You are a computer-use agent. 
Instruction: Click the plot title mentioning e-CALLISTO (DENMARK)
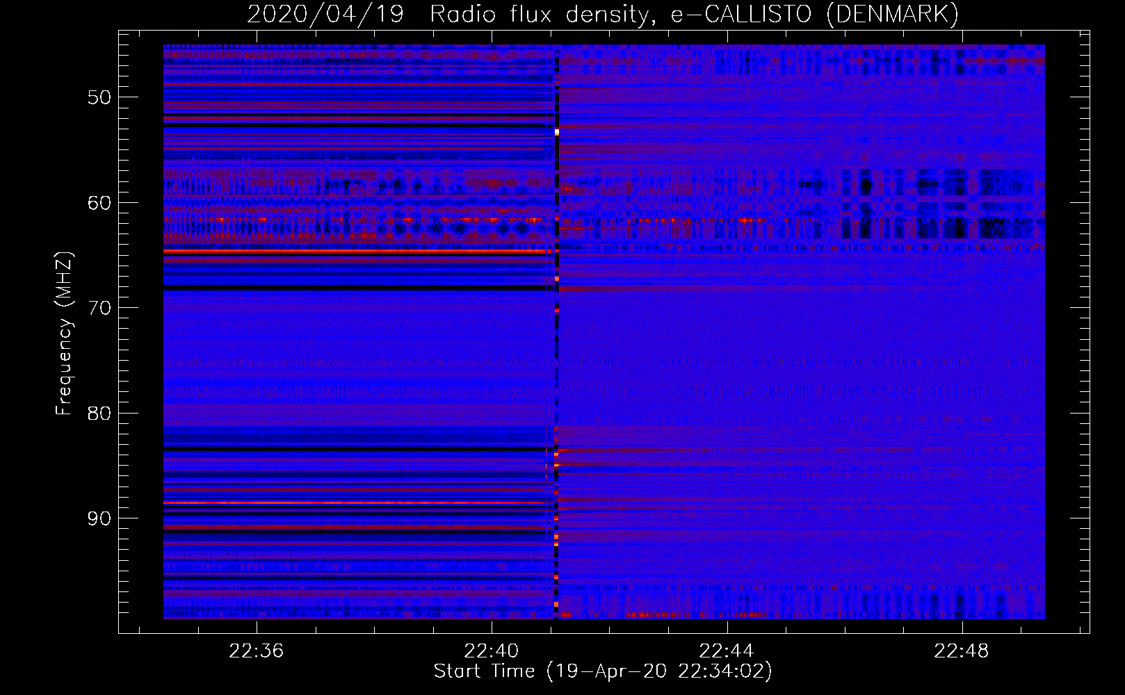(x=603, y=14)
